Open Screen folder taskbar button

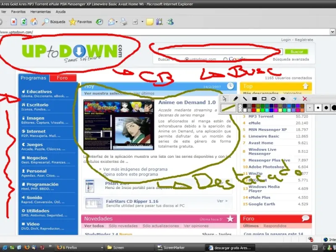(130, 248)
